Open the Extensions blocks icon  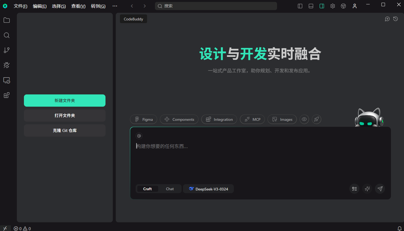tap(7, 95)
